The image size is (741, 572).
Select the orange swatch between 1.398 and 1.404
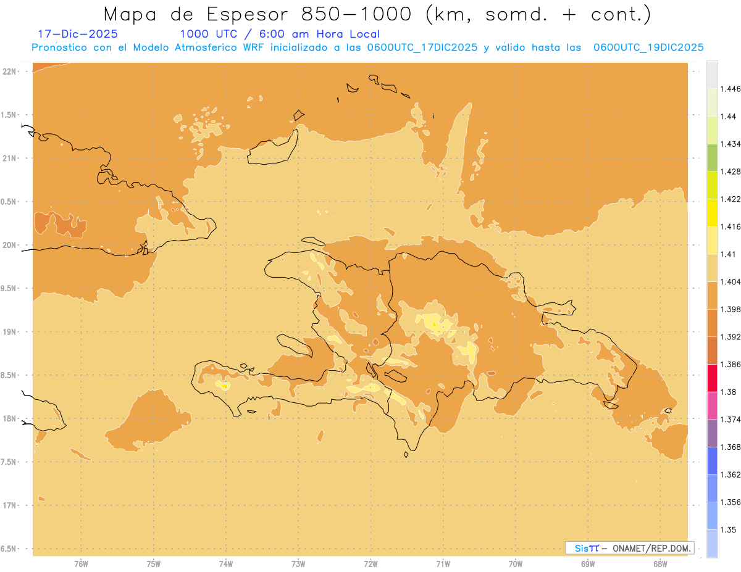[x=712, y=295]
